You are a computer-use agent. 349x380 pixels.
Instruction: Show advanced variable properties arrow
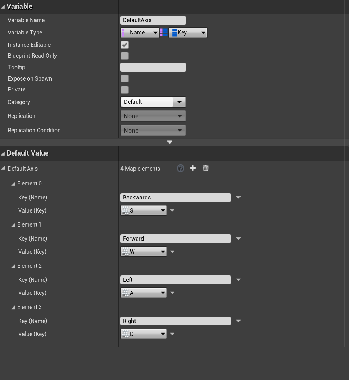(170, 142)
